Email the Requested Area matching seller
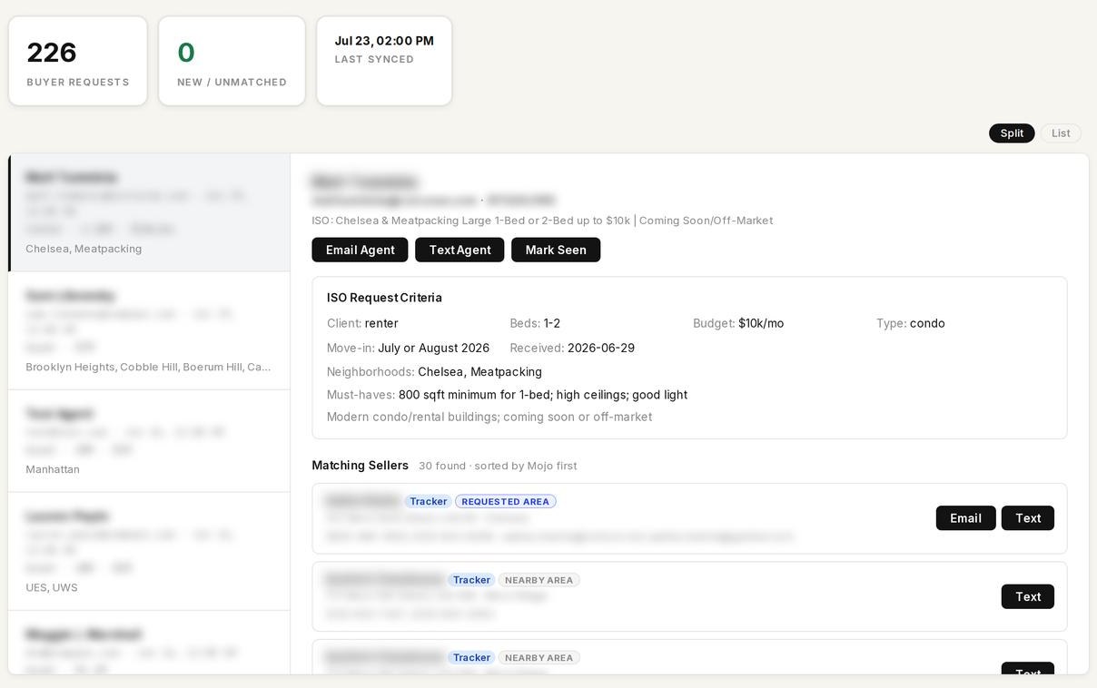This screenshot has width=1097, height=688. [965, 518]
